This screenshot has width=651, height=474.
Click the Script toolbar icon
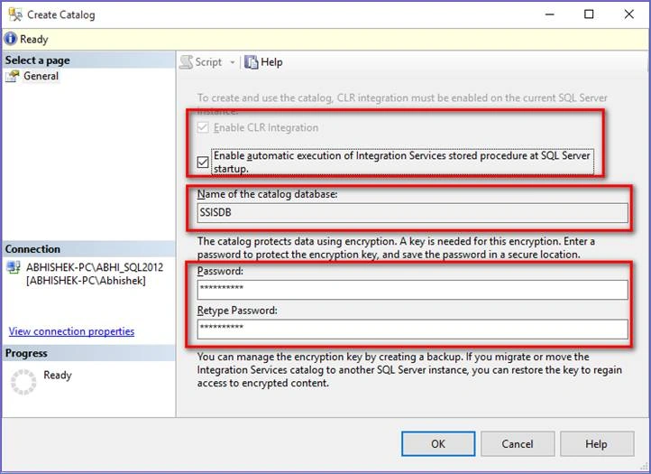187,62
